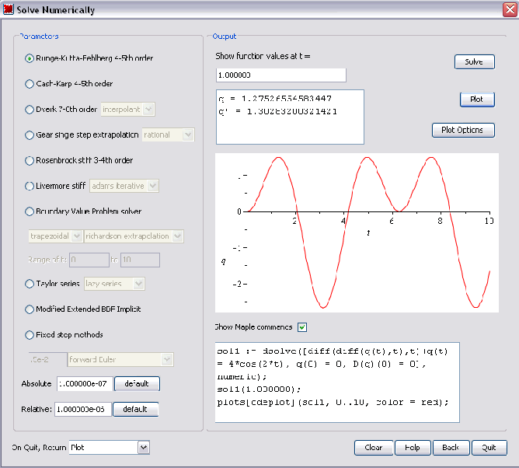Select the Taylor series radio button
The height and width of the screenshot is (468, 519).
coord(30,284)
